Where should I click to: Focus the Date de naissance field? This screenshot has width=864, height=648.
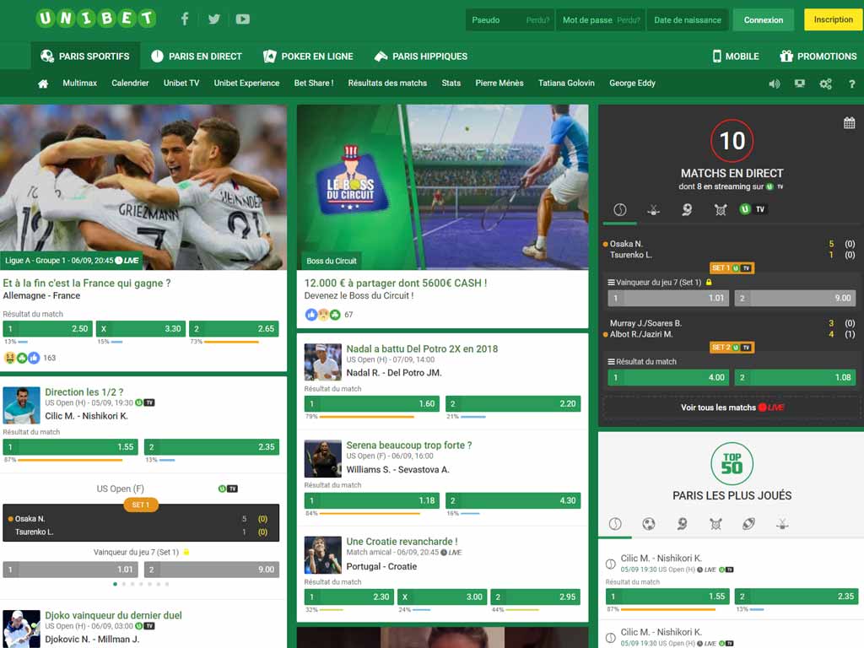click(x=687, y=20)
